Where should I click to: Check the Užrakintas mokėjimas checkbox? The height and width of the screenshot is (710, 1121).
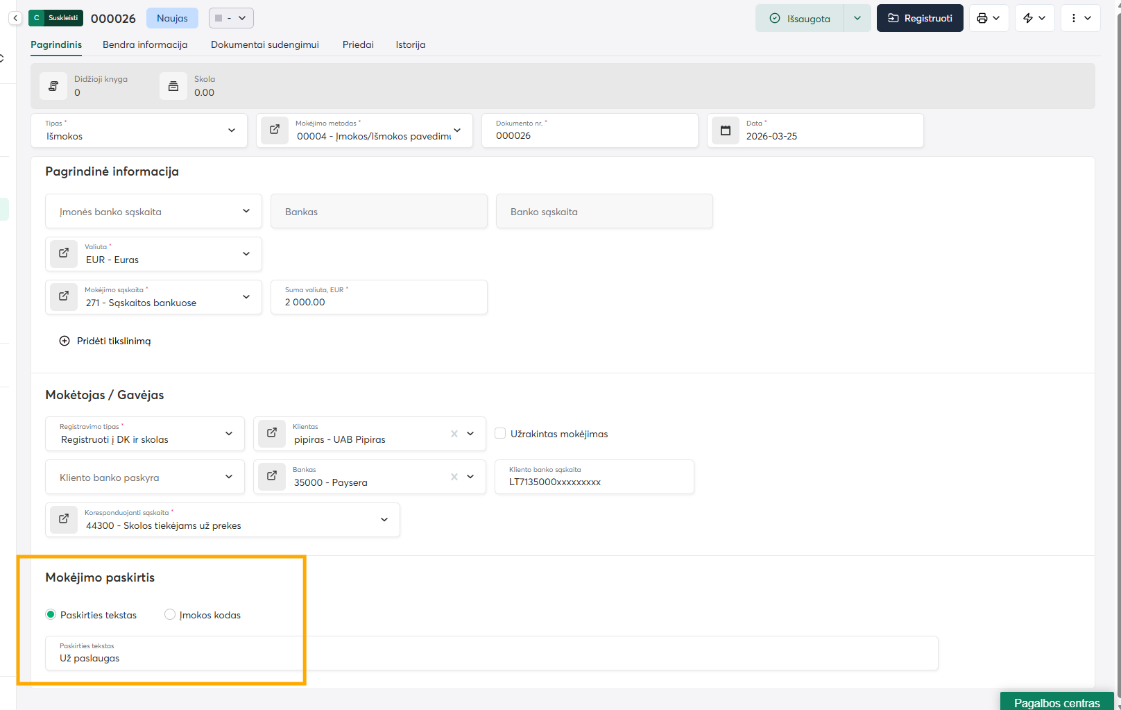click(x=500, y=434)
